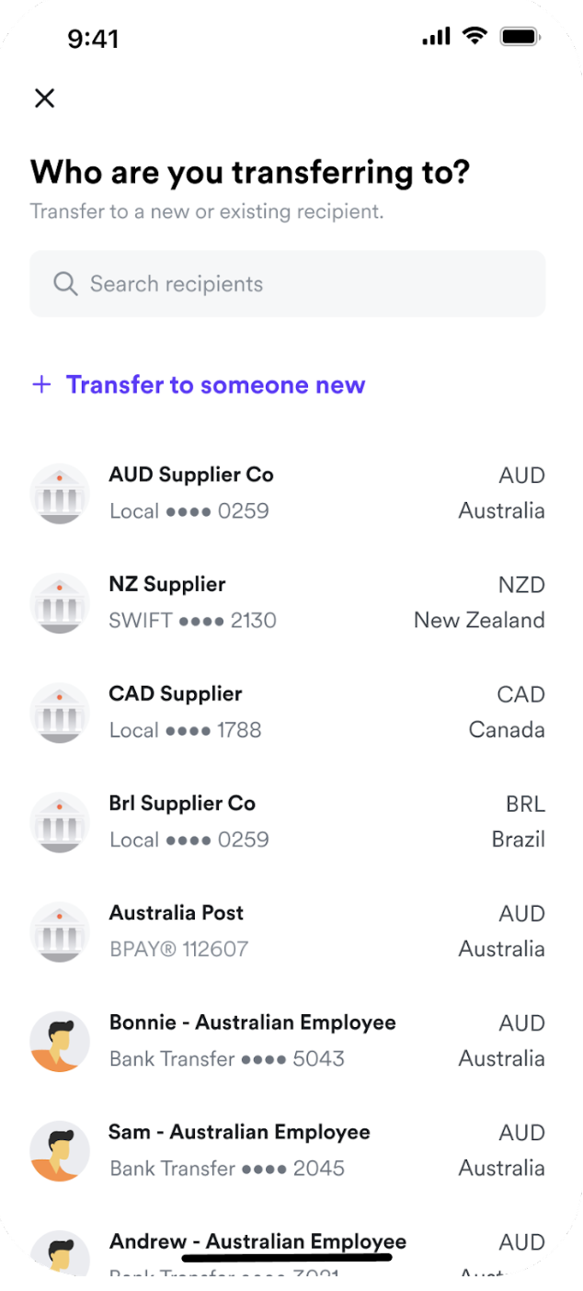583x1291 pixels.
Task: Click the search magnifier icon
Action: pyautogui.click(x=65, y=284)
